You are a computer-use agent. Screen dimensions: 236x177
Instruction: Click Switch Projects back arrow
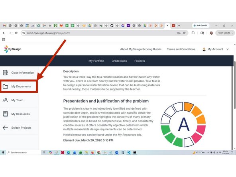click(x=6, y=128)
